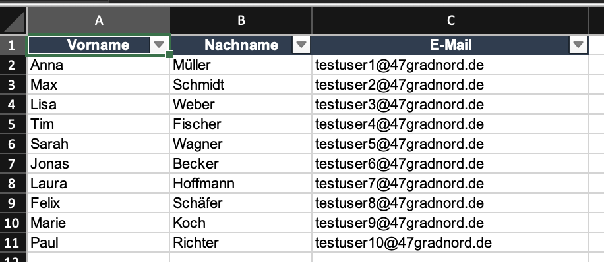Open the Nachname filter dropdown
Screen dimensions: 604x262
click(301, 45)
